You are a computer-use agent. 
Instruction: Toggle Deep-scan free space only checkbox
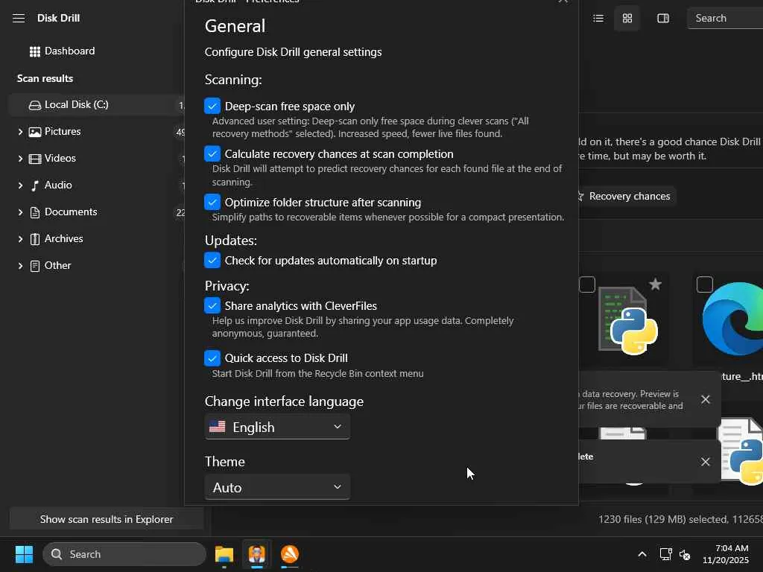[212, 106]
